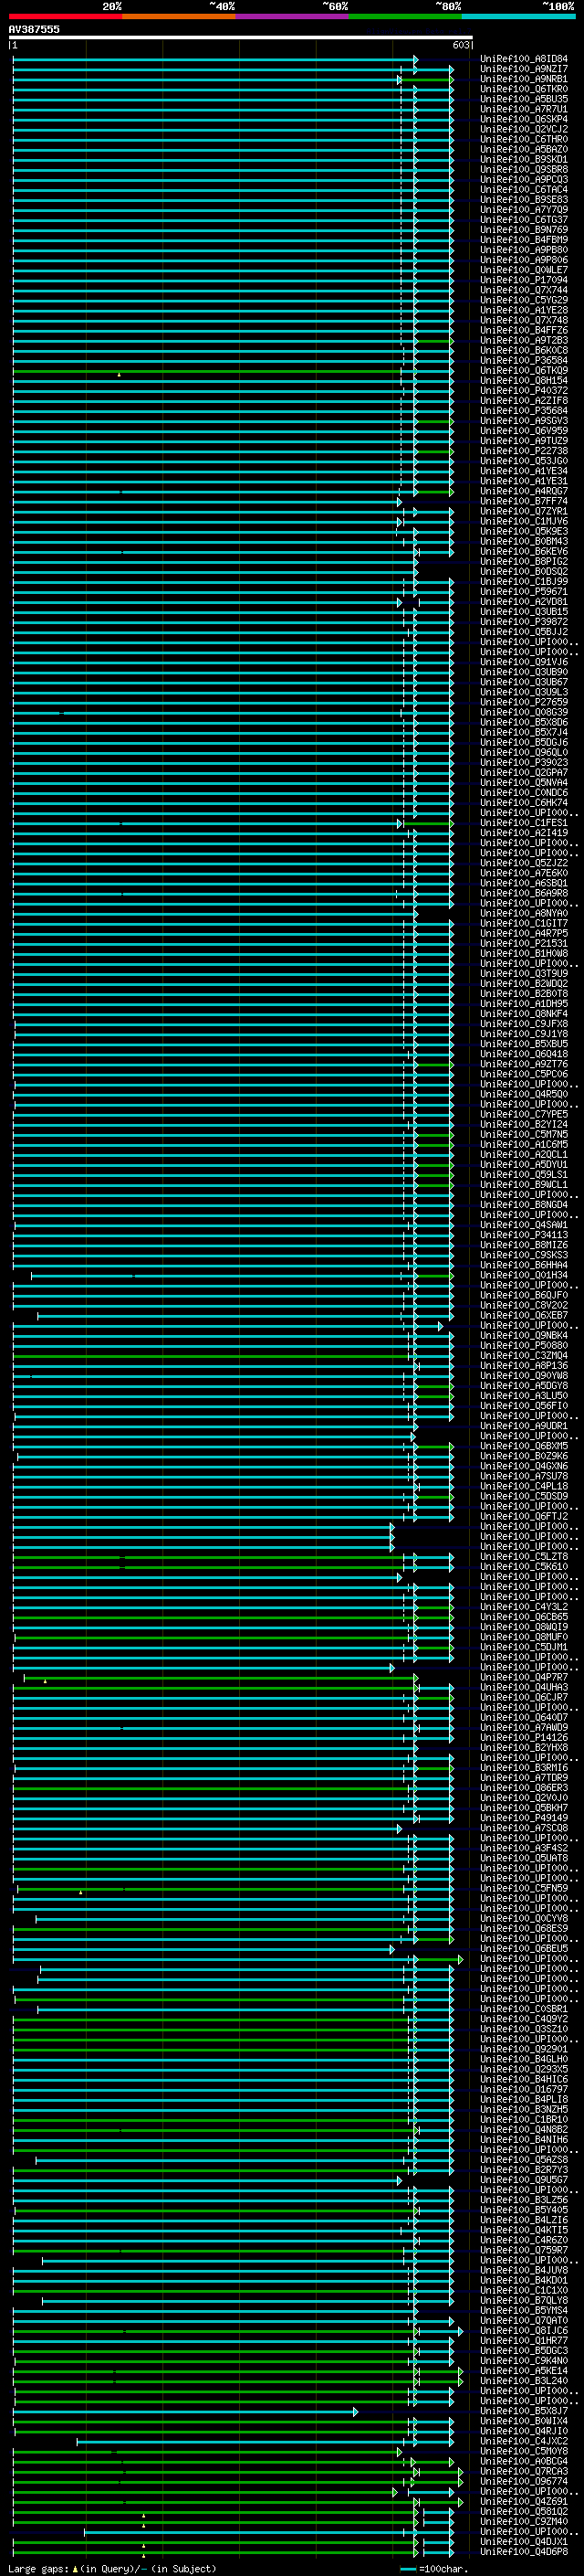Select hit label UniRef100_Q6SKP4
This screenshot has height=2576, width=584.
(x=524, y=119)
